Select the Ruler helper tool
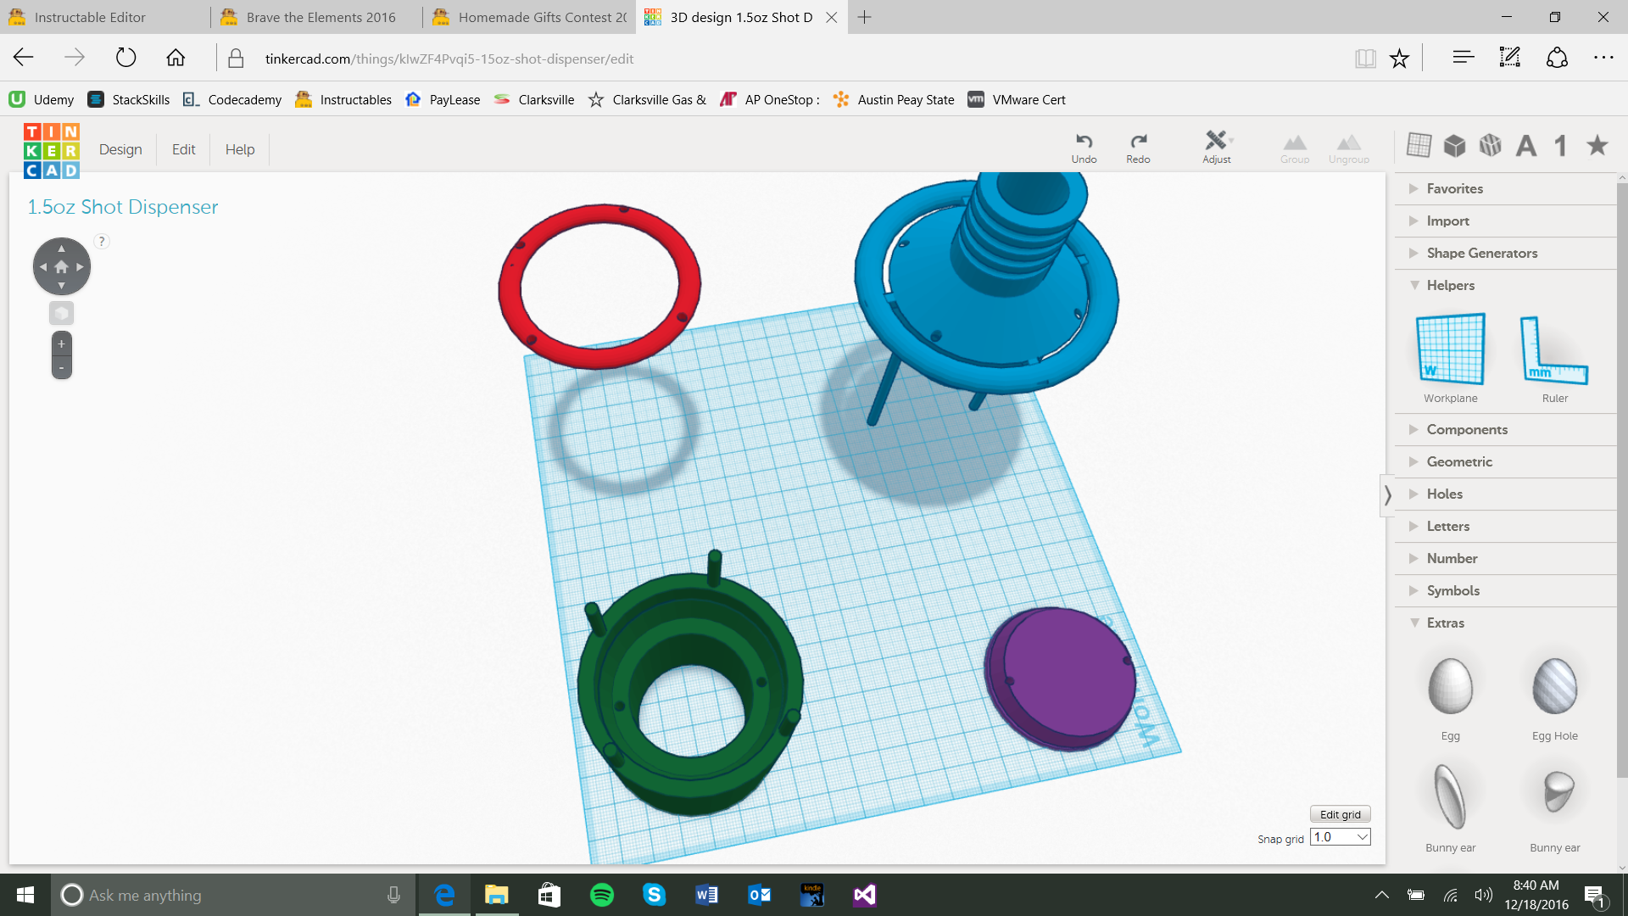The height and width of the screenshot is (916, 1628). click(1554, 349)
